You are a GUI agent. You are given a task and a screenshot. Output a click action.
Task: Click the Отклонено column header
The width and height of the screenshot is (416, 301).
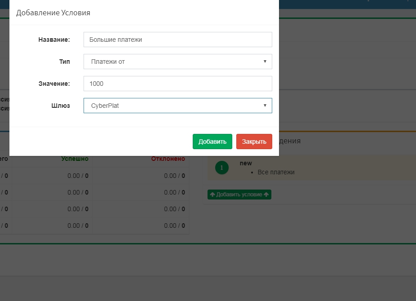coord(168,159)
